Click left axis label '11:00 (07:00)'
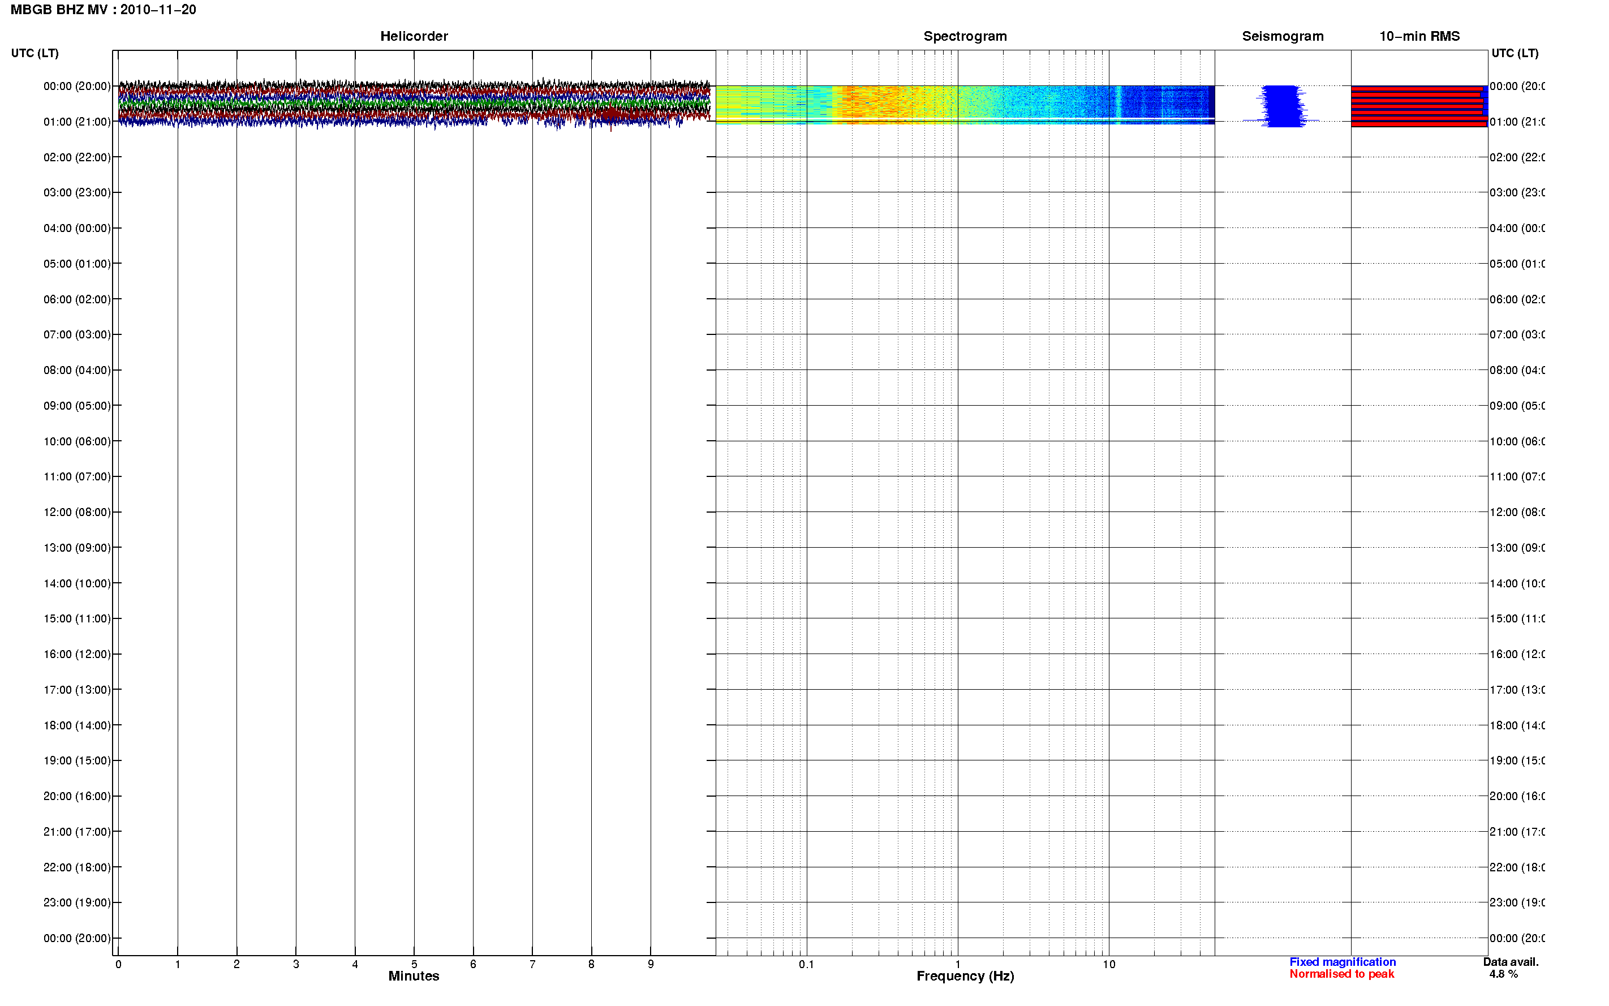The image size is (1609, 1006). point(77,476)
